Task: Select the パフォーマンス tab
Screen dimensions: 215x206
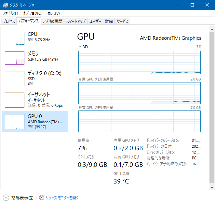Action: 29,21
